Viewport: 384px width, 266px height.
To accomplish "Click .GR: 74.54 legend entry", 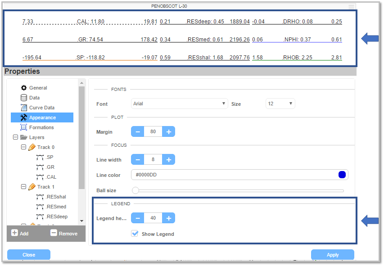I will [90, 40].
